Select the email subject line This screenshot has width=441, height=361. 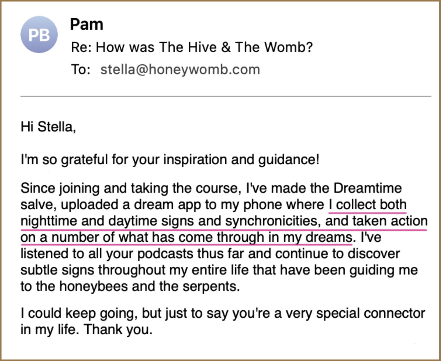click(x=192, y=47)
